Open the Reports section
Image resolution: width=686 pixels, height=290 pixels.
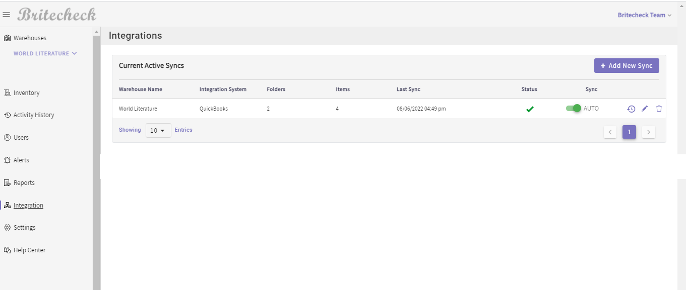tap(24, 183)
